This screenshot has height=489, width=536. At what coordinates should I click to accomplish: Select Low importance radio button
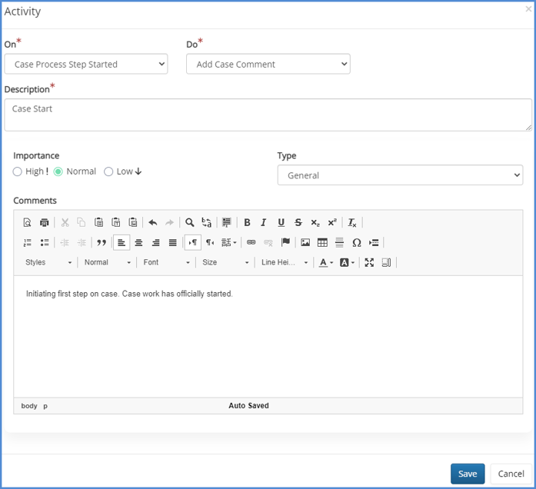[108, 171]
